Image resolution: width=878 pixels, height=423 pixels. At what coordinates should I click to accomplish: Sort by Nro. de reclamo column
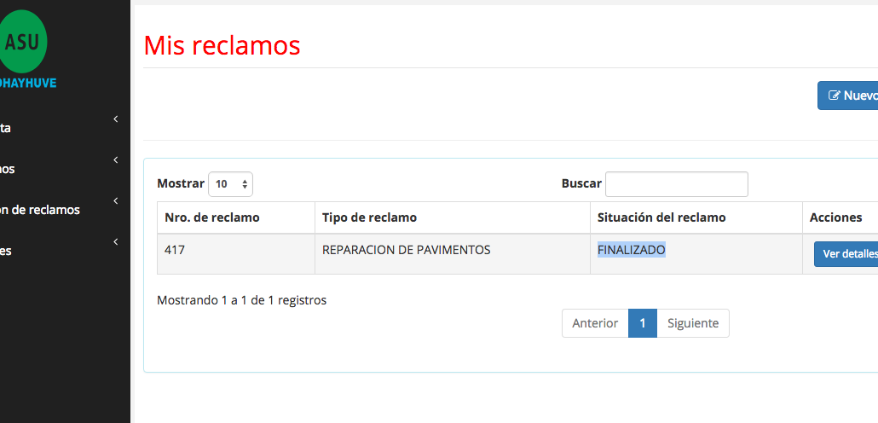click(x=212, y=217)
